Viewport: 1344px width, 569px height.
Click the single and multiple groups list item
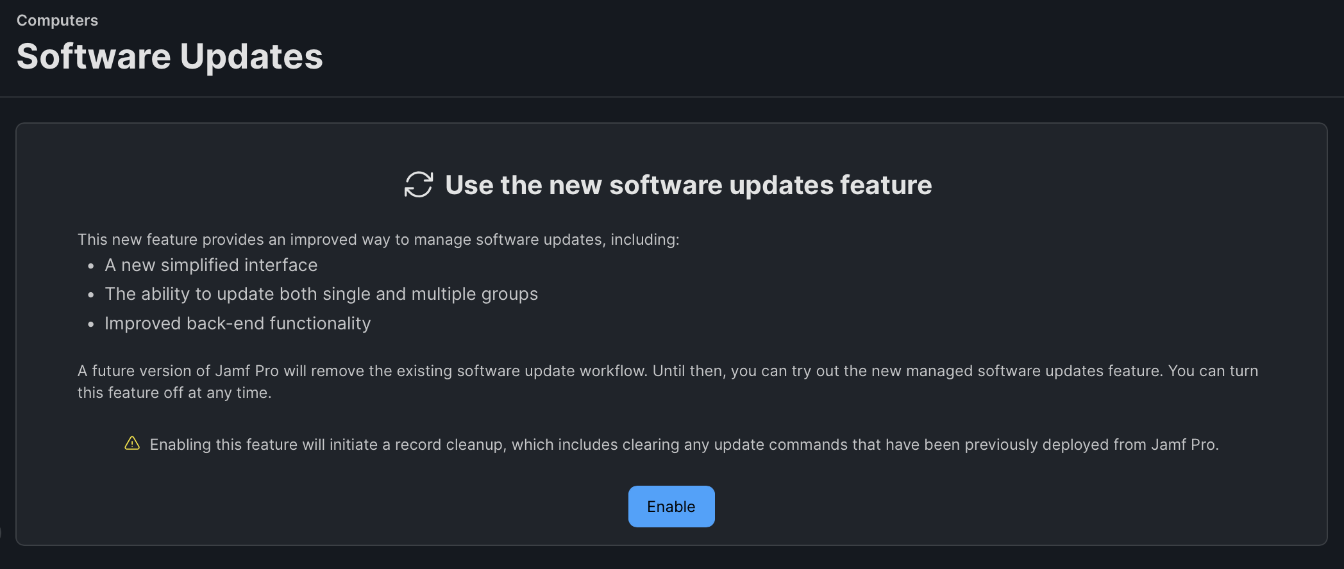coord(321,294)
